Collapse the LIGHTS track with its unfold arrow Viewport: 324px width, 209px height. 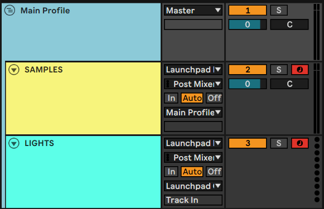(x=14, y=143)
